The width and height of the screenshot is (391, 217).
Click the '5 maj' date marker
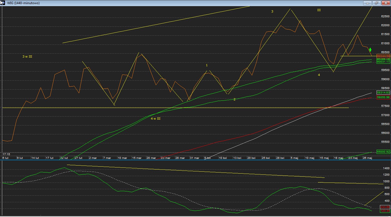[294, 158]
